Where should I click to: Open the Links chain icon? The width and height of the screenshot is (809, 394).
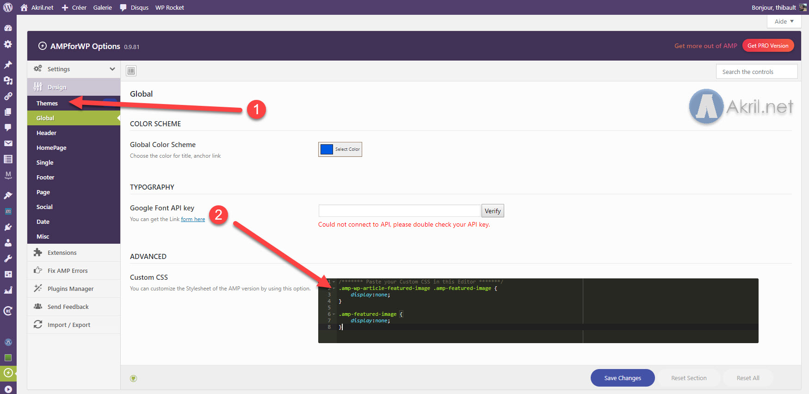pyautogui.click(x=8, y=96)
